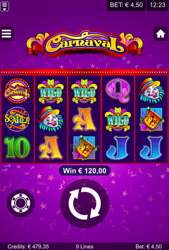
Task: Click the Credits € 479,35 balance
Action: [28, 246]
